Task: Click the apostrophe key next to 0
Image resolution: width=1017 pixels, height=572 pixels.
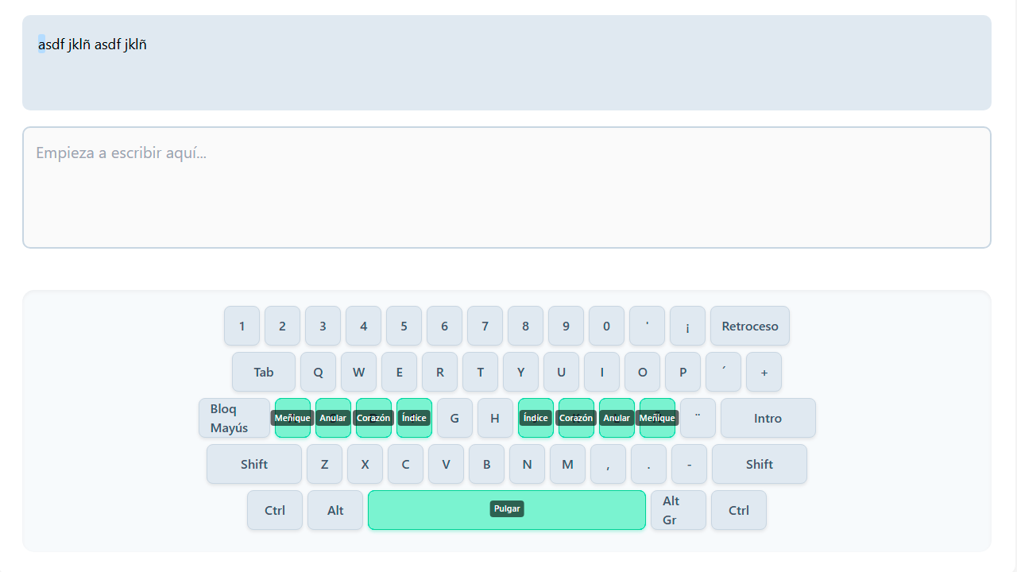Action: point(648,326)
